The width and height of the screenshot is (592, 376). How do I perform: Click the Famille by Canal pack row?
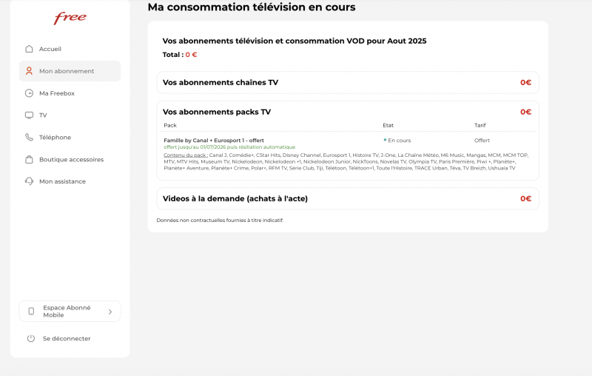(x=214, y=141)
